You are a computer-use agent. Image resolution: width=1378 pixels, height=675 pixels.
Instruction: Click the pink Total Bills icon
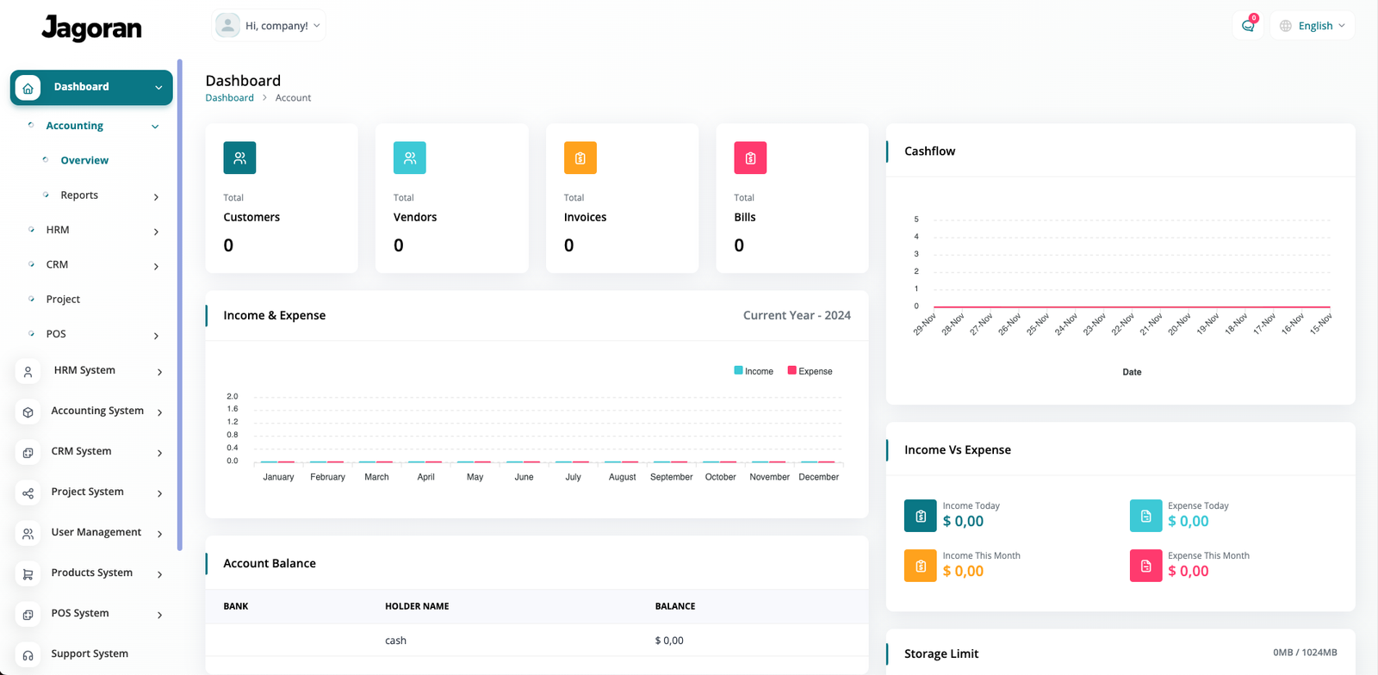[x=750, y=158]
